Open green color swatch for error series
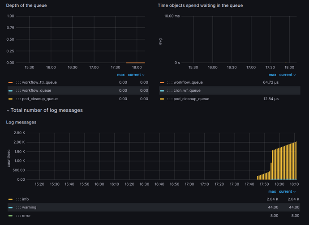The image size is (309, 225). click(x=10, y=216)
